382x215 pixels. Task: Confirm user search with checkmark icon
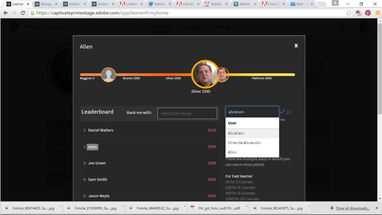coord(282,112)
